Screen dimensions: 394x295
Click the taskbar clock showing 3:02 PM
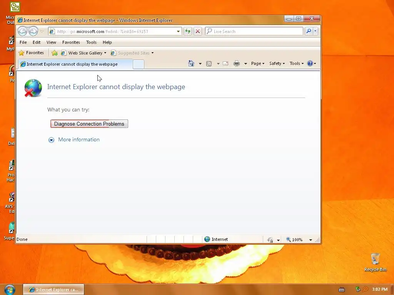(x=380, y=289)
